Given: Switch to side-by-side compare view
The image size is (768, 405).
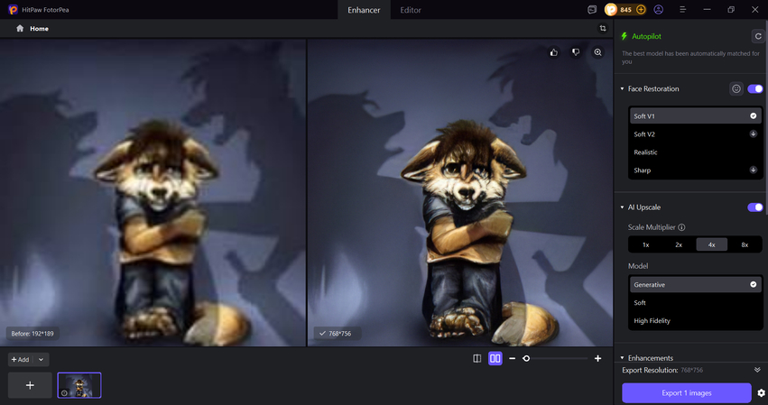Looking at the screenshot, I should pos(495,358).
